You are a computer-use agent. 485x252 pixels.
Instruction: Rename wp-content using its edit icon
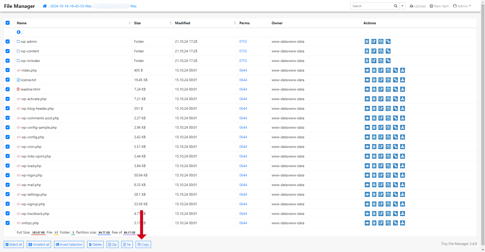click(x=374, y=51)
